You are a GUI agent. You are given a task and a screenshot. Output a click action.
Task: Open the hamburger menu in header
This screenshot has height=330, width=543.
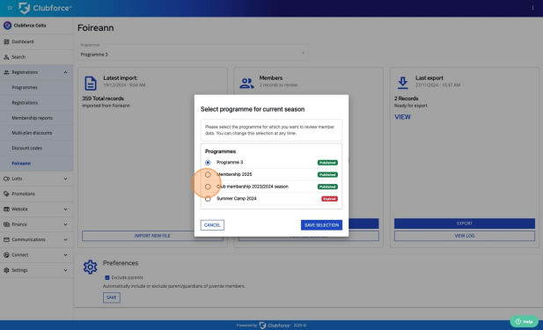click(10, 8)
